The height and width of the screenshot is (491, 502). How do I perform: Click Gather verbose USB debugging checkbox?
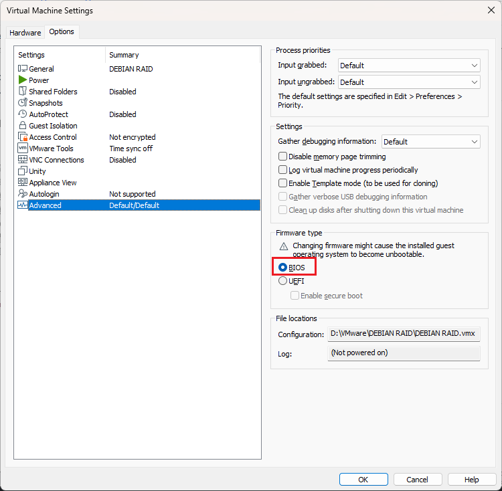(x=282, y=197)
